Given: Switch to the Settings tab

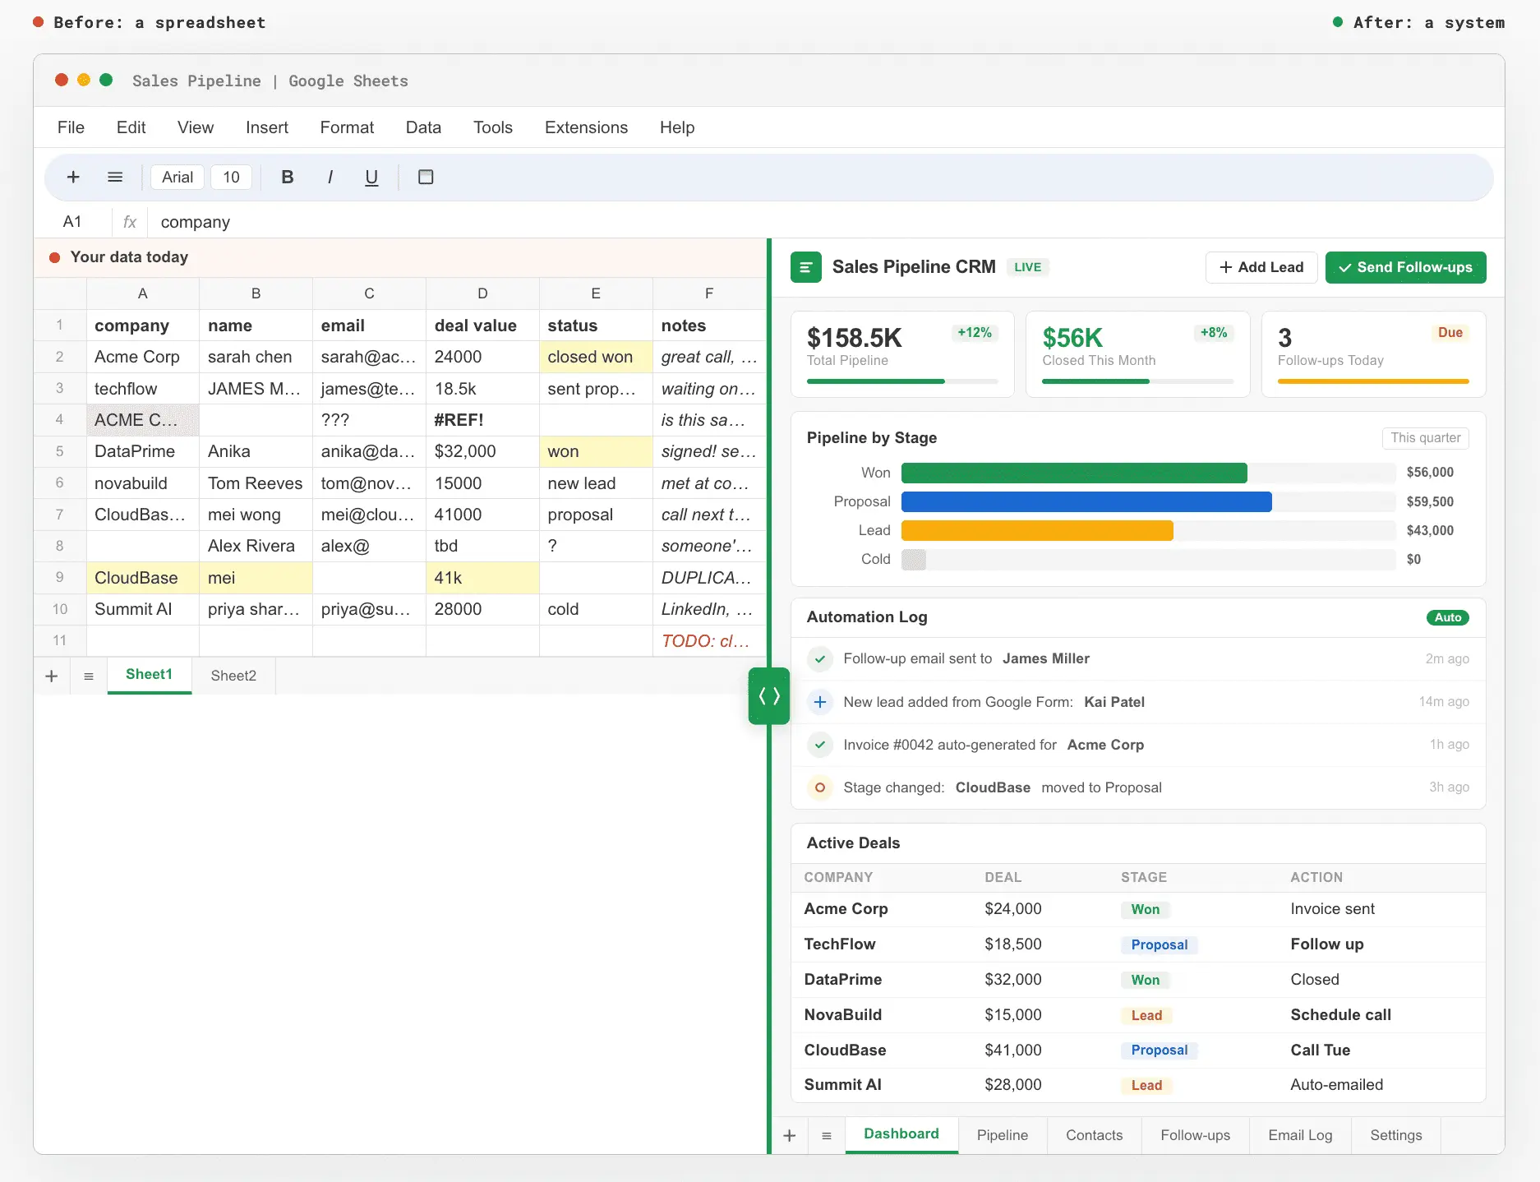Looking at the screenshot, I should 1395,1135.
